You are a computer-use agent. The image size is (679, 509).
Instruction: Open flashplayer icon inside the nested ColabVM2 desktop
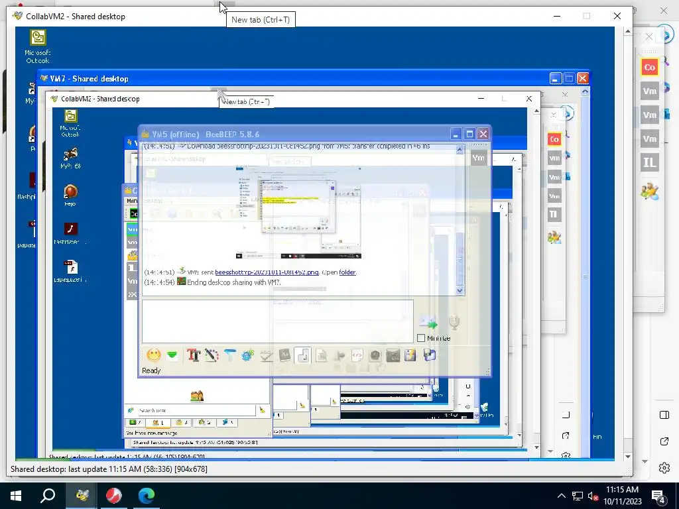tap(70, 233)
